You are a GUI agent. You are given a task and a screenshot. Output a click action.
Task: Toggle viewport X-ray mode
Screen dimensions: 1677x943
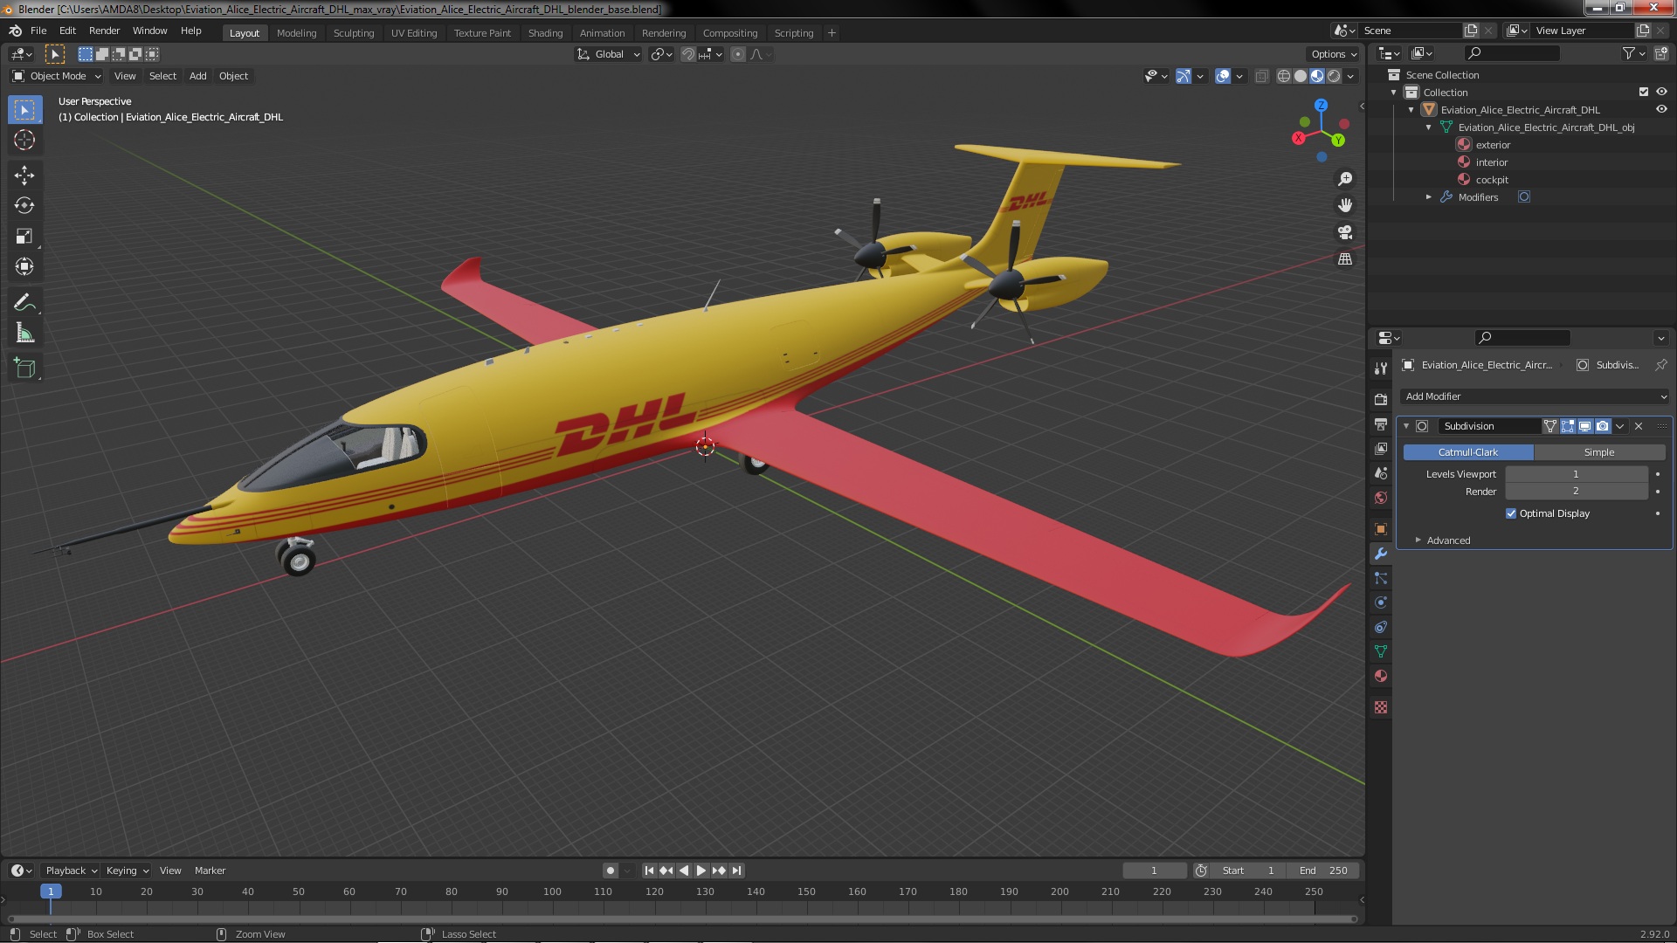click(x=1261, y=76)
